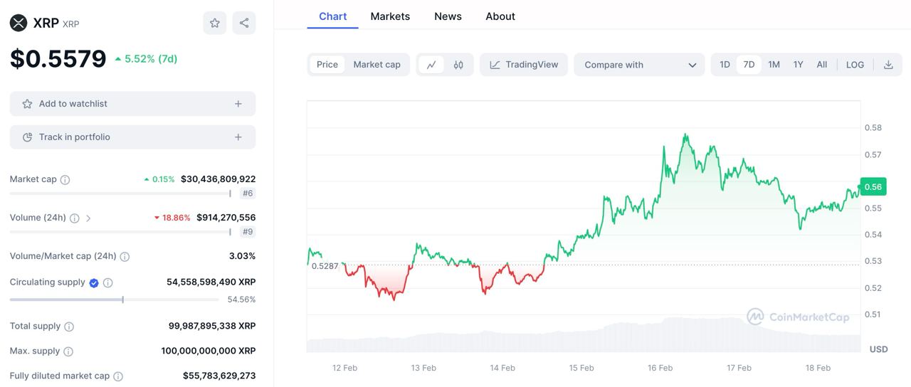
Task: Click the #6 rank badge
Action: [x=248, y=193]
